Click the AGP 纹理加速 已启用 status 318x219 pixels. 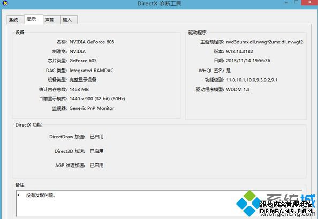tap(97, 165)
